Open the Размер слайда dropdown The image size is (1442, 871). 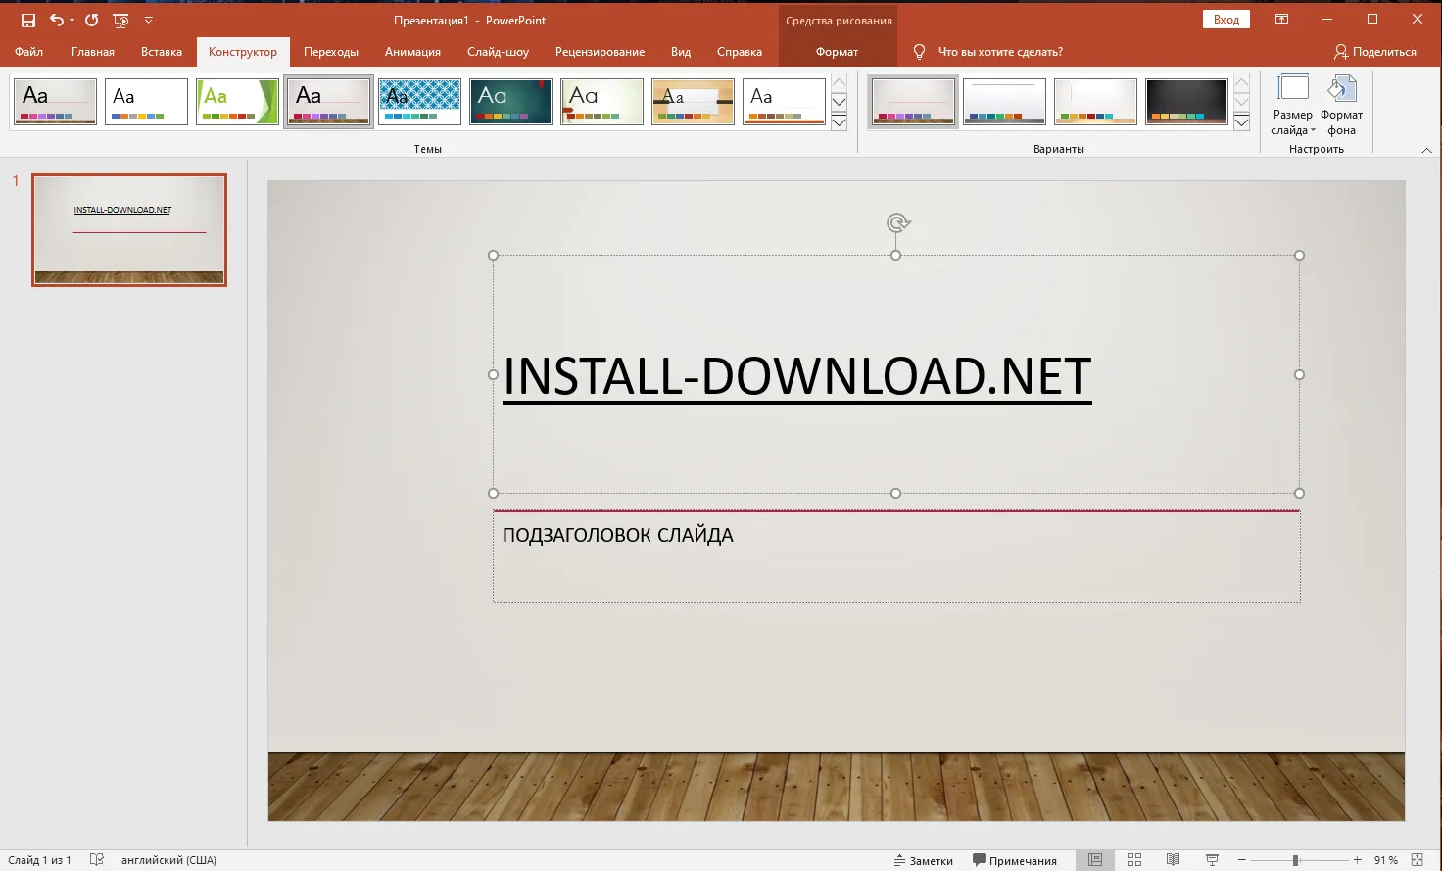(x=1292, y=106)
